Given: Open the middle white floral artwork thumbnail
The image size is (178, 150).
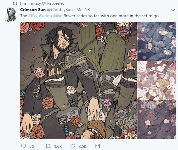Looking at the screenshot, I should click(x=156, y=81).
